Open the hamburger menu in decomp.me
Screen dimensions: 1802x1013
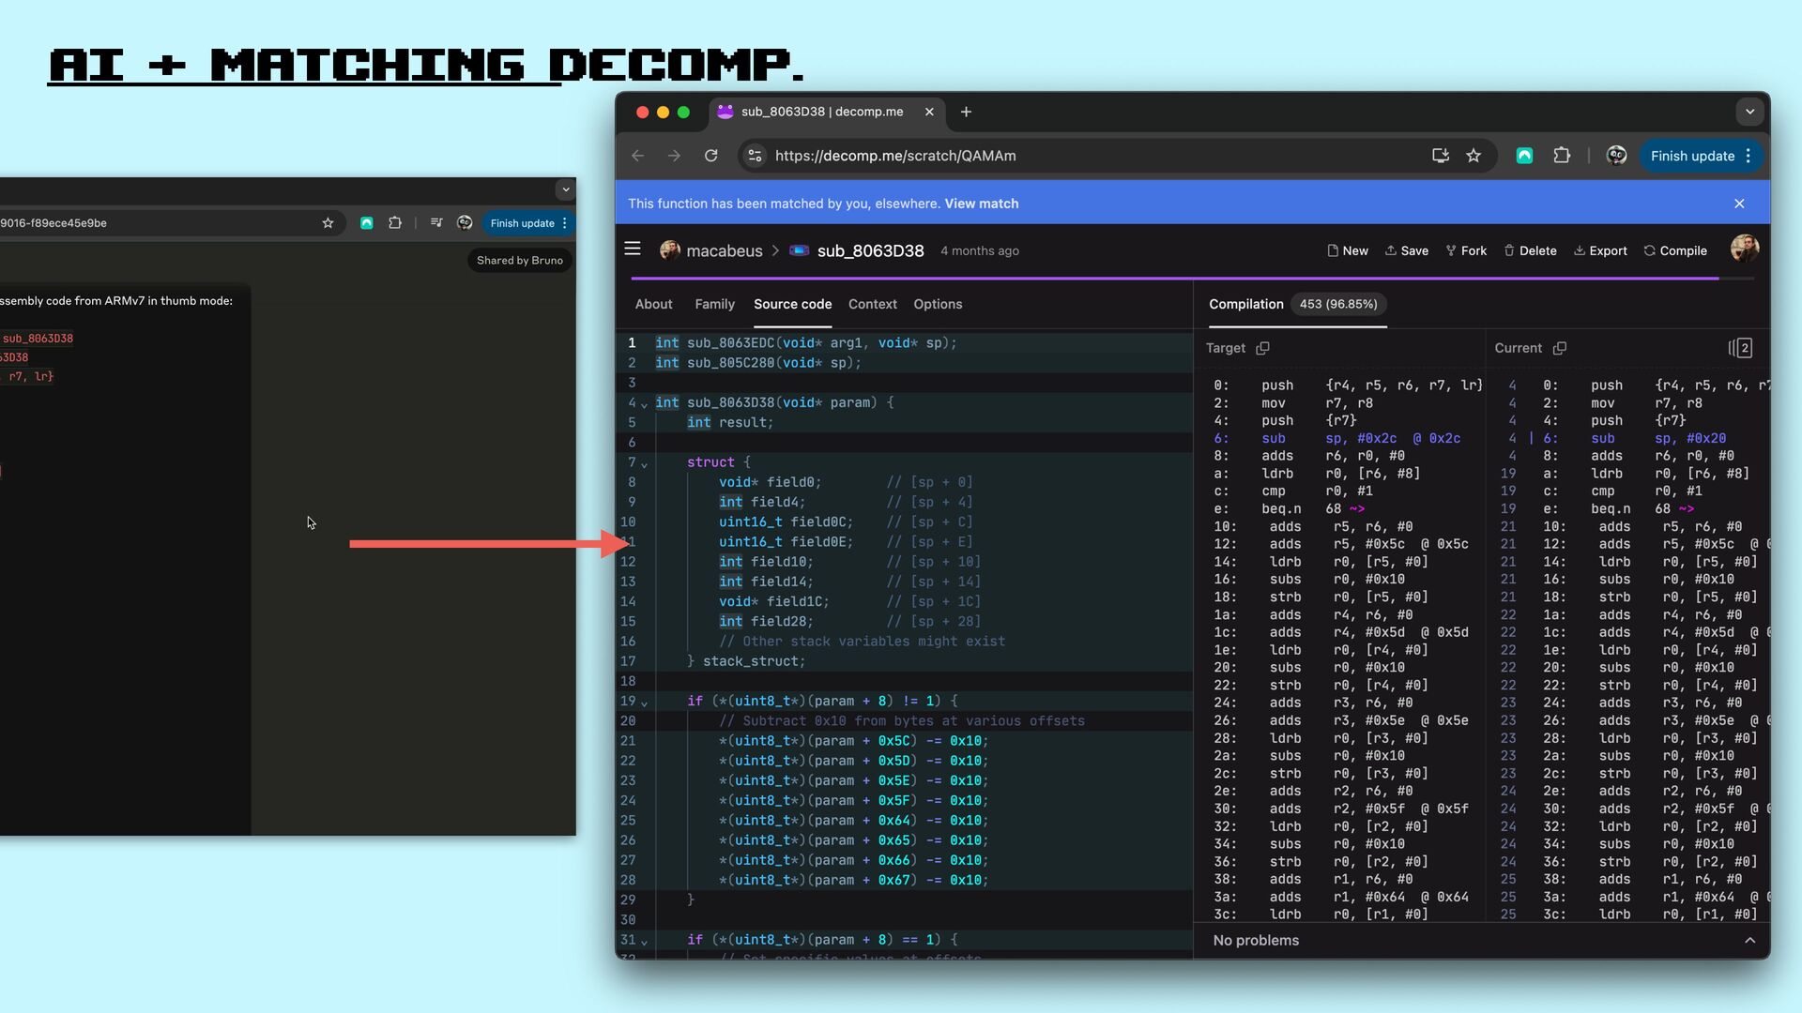click(x=633, y=249)
